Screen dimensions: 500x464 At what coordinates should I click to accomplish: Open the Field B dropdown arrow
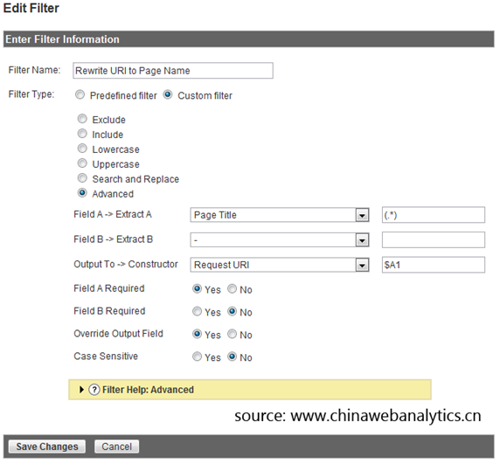[x=362, y=240]
